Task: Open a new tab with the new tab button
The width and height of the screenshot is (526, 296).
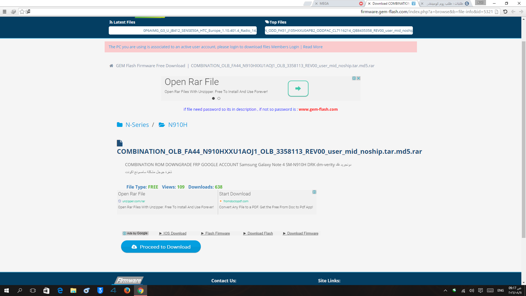Action: (x=307, y=4)
